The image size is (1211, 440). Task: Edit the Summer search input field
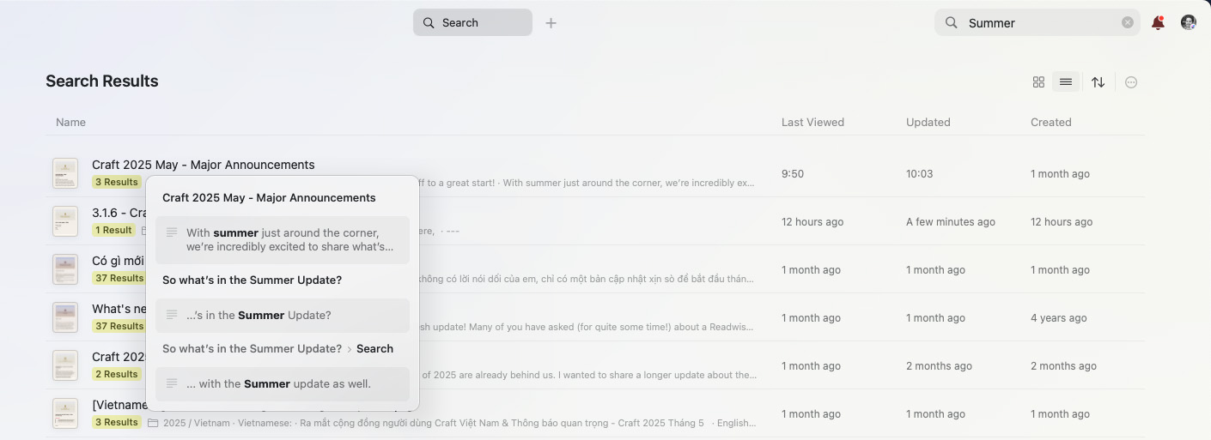coord(1039,23)
